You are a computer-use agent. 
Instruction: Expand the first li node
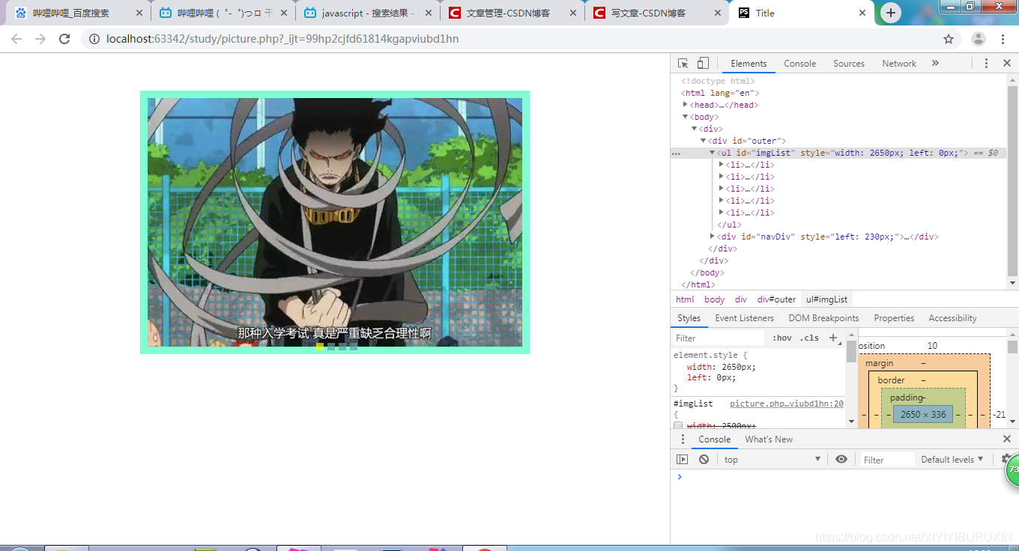(x=722, y=165)
